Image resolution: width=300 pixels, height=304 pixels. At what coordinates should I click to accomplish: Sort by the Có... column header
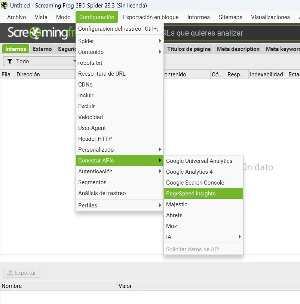(x=218, y=75)
